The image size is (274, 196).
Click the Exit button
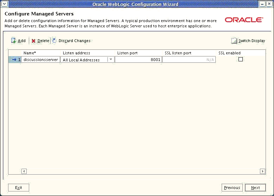coord(19,188)
